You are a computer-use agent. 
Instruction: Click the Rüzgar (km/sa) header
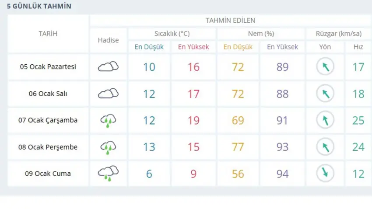(x=339, y=34)
